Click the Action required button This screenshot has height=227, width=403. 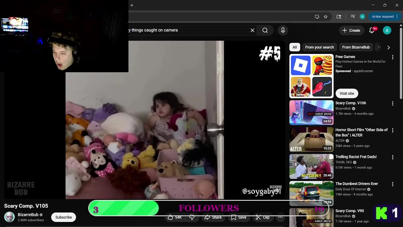(x=384, y=17)
